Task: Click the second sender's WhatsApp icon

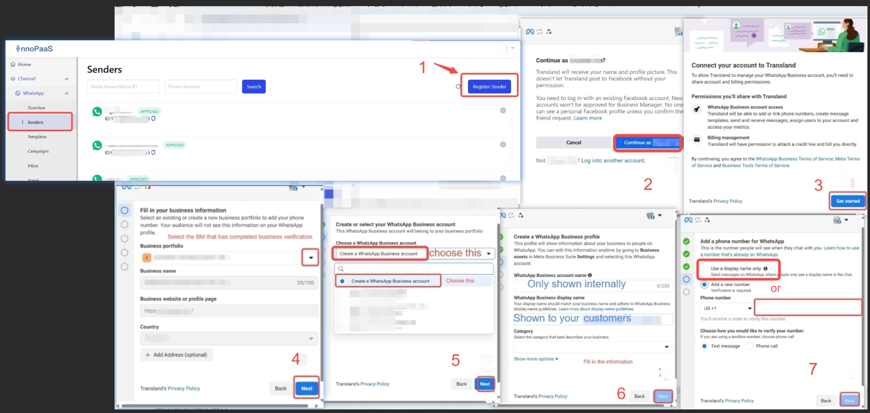Action: point(97,145)
